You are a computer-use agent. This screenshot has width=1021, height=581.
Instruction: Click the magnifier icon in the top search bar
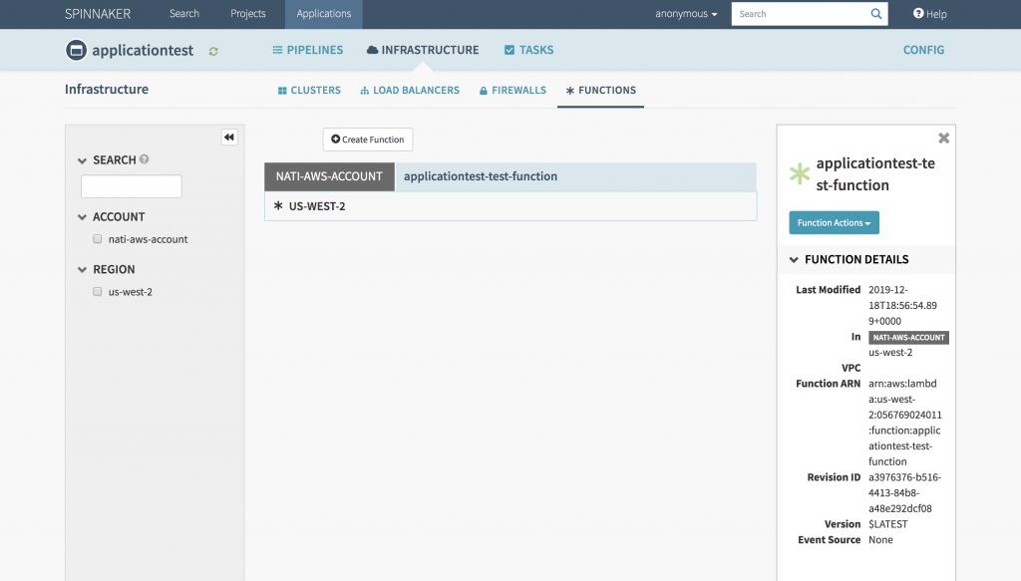(x=875, y=14)
